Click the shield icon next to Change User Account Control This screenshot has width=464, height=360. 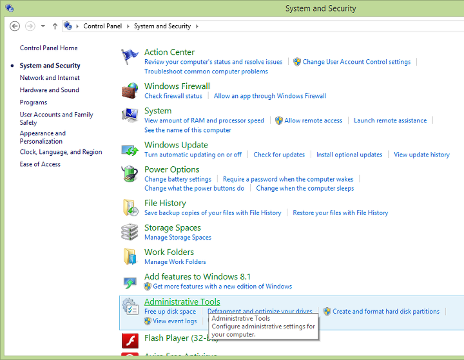click(x=297, y=62)
